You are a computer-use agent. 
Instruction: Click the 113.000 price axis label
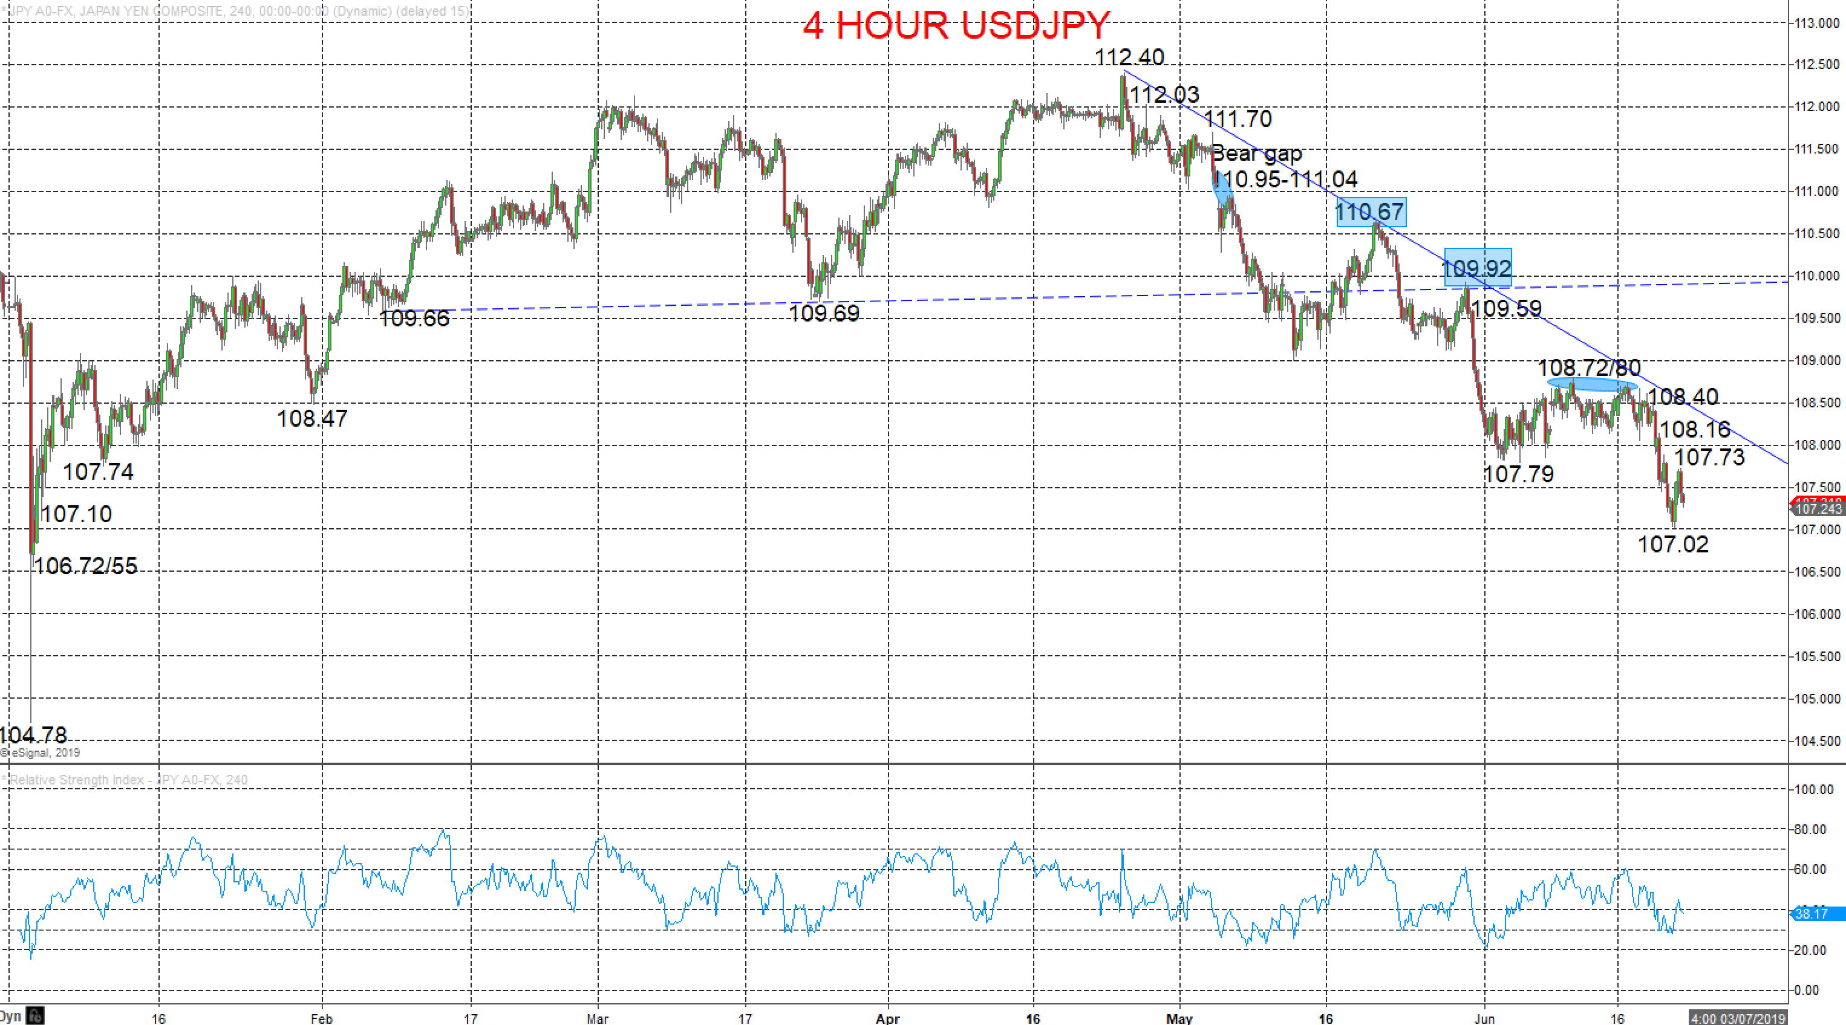[x=1816, y=24]
